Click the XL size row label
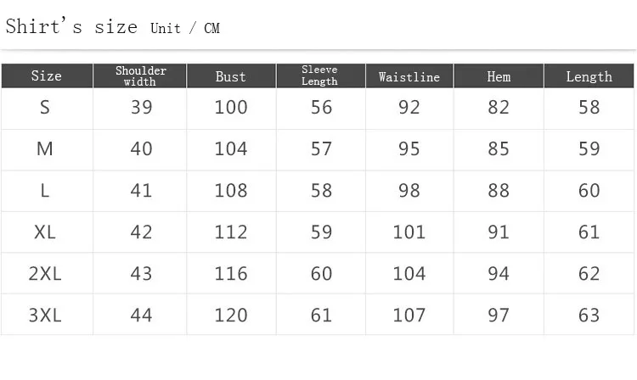637x380 pixels. (45, 232)
